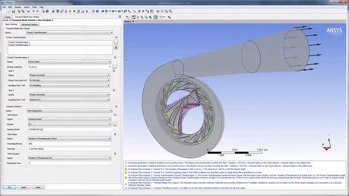
Task: Open the Transient Blade Row Model Option dropdown
Action: 70,33
